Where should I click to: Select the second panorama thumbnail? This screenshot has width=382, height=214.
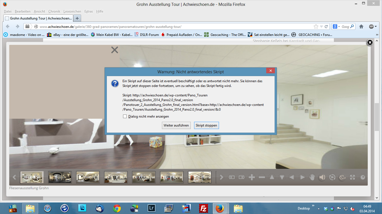60,177
